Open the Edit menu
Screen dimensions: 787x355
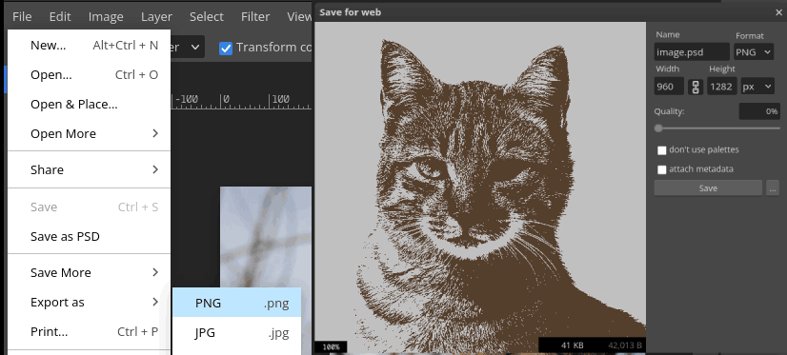click(x=60, y=16)
